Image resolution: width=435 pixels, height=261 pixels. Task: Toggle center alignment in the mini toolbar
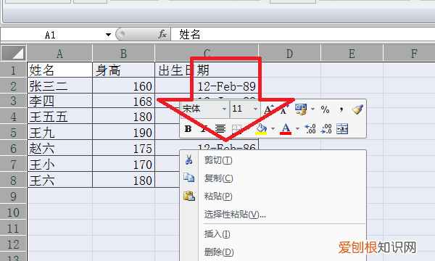click(220, 129)
